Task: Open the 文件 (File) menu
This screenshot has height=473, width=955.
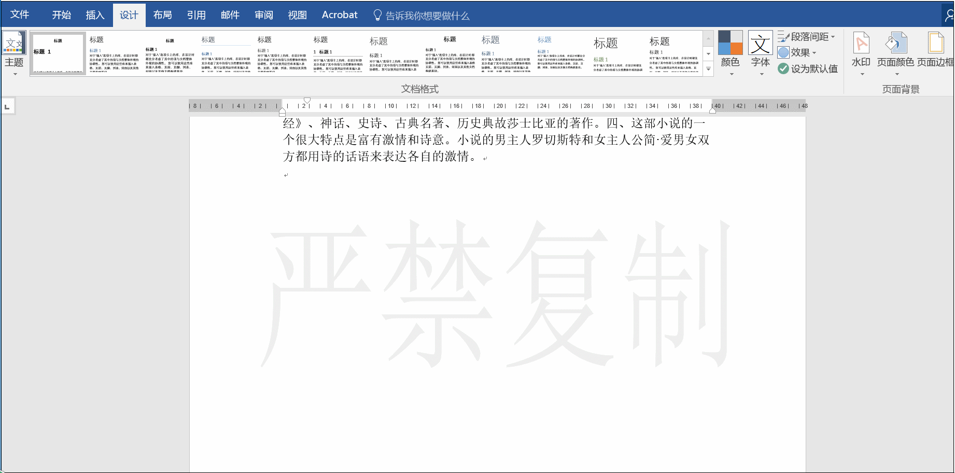Action: pos(20,15)
